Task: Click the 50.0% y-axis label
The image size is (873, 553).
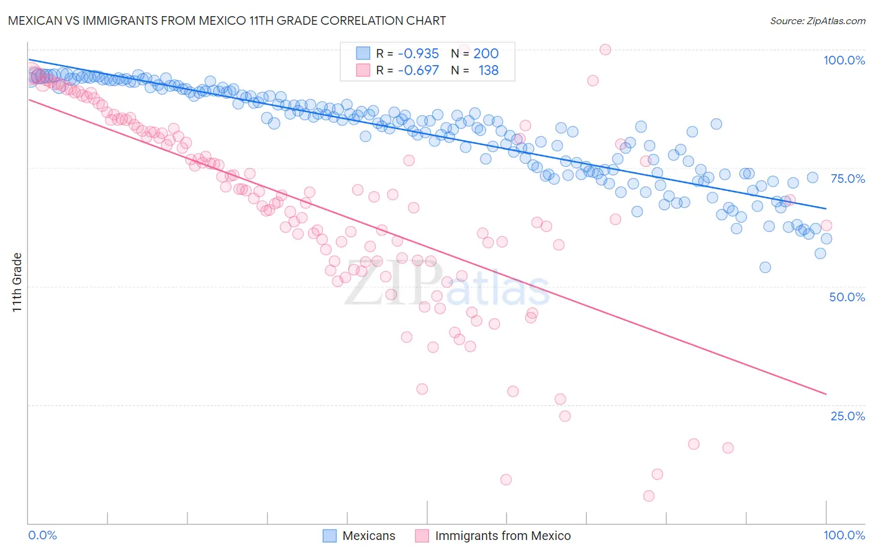Action: point(847,297)
